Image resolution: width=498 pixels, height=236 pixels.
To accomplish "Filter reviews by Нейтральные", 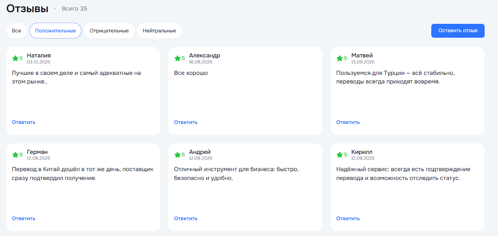I will [159, 31].
